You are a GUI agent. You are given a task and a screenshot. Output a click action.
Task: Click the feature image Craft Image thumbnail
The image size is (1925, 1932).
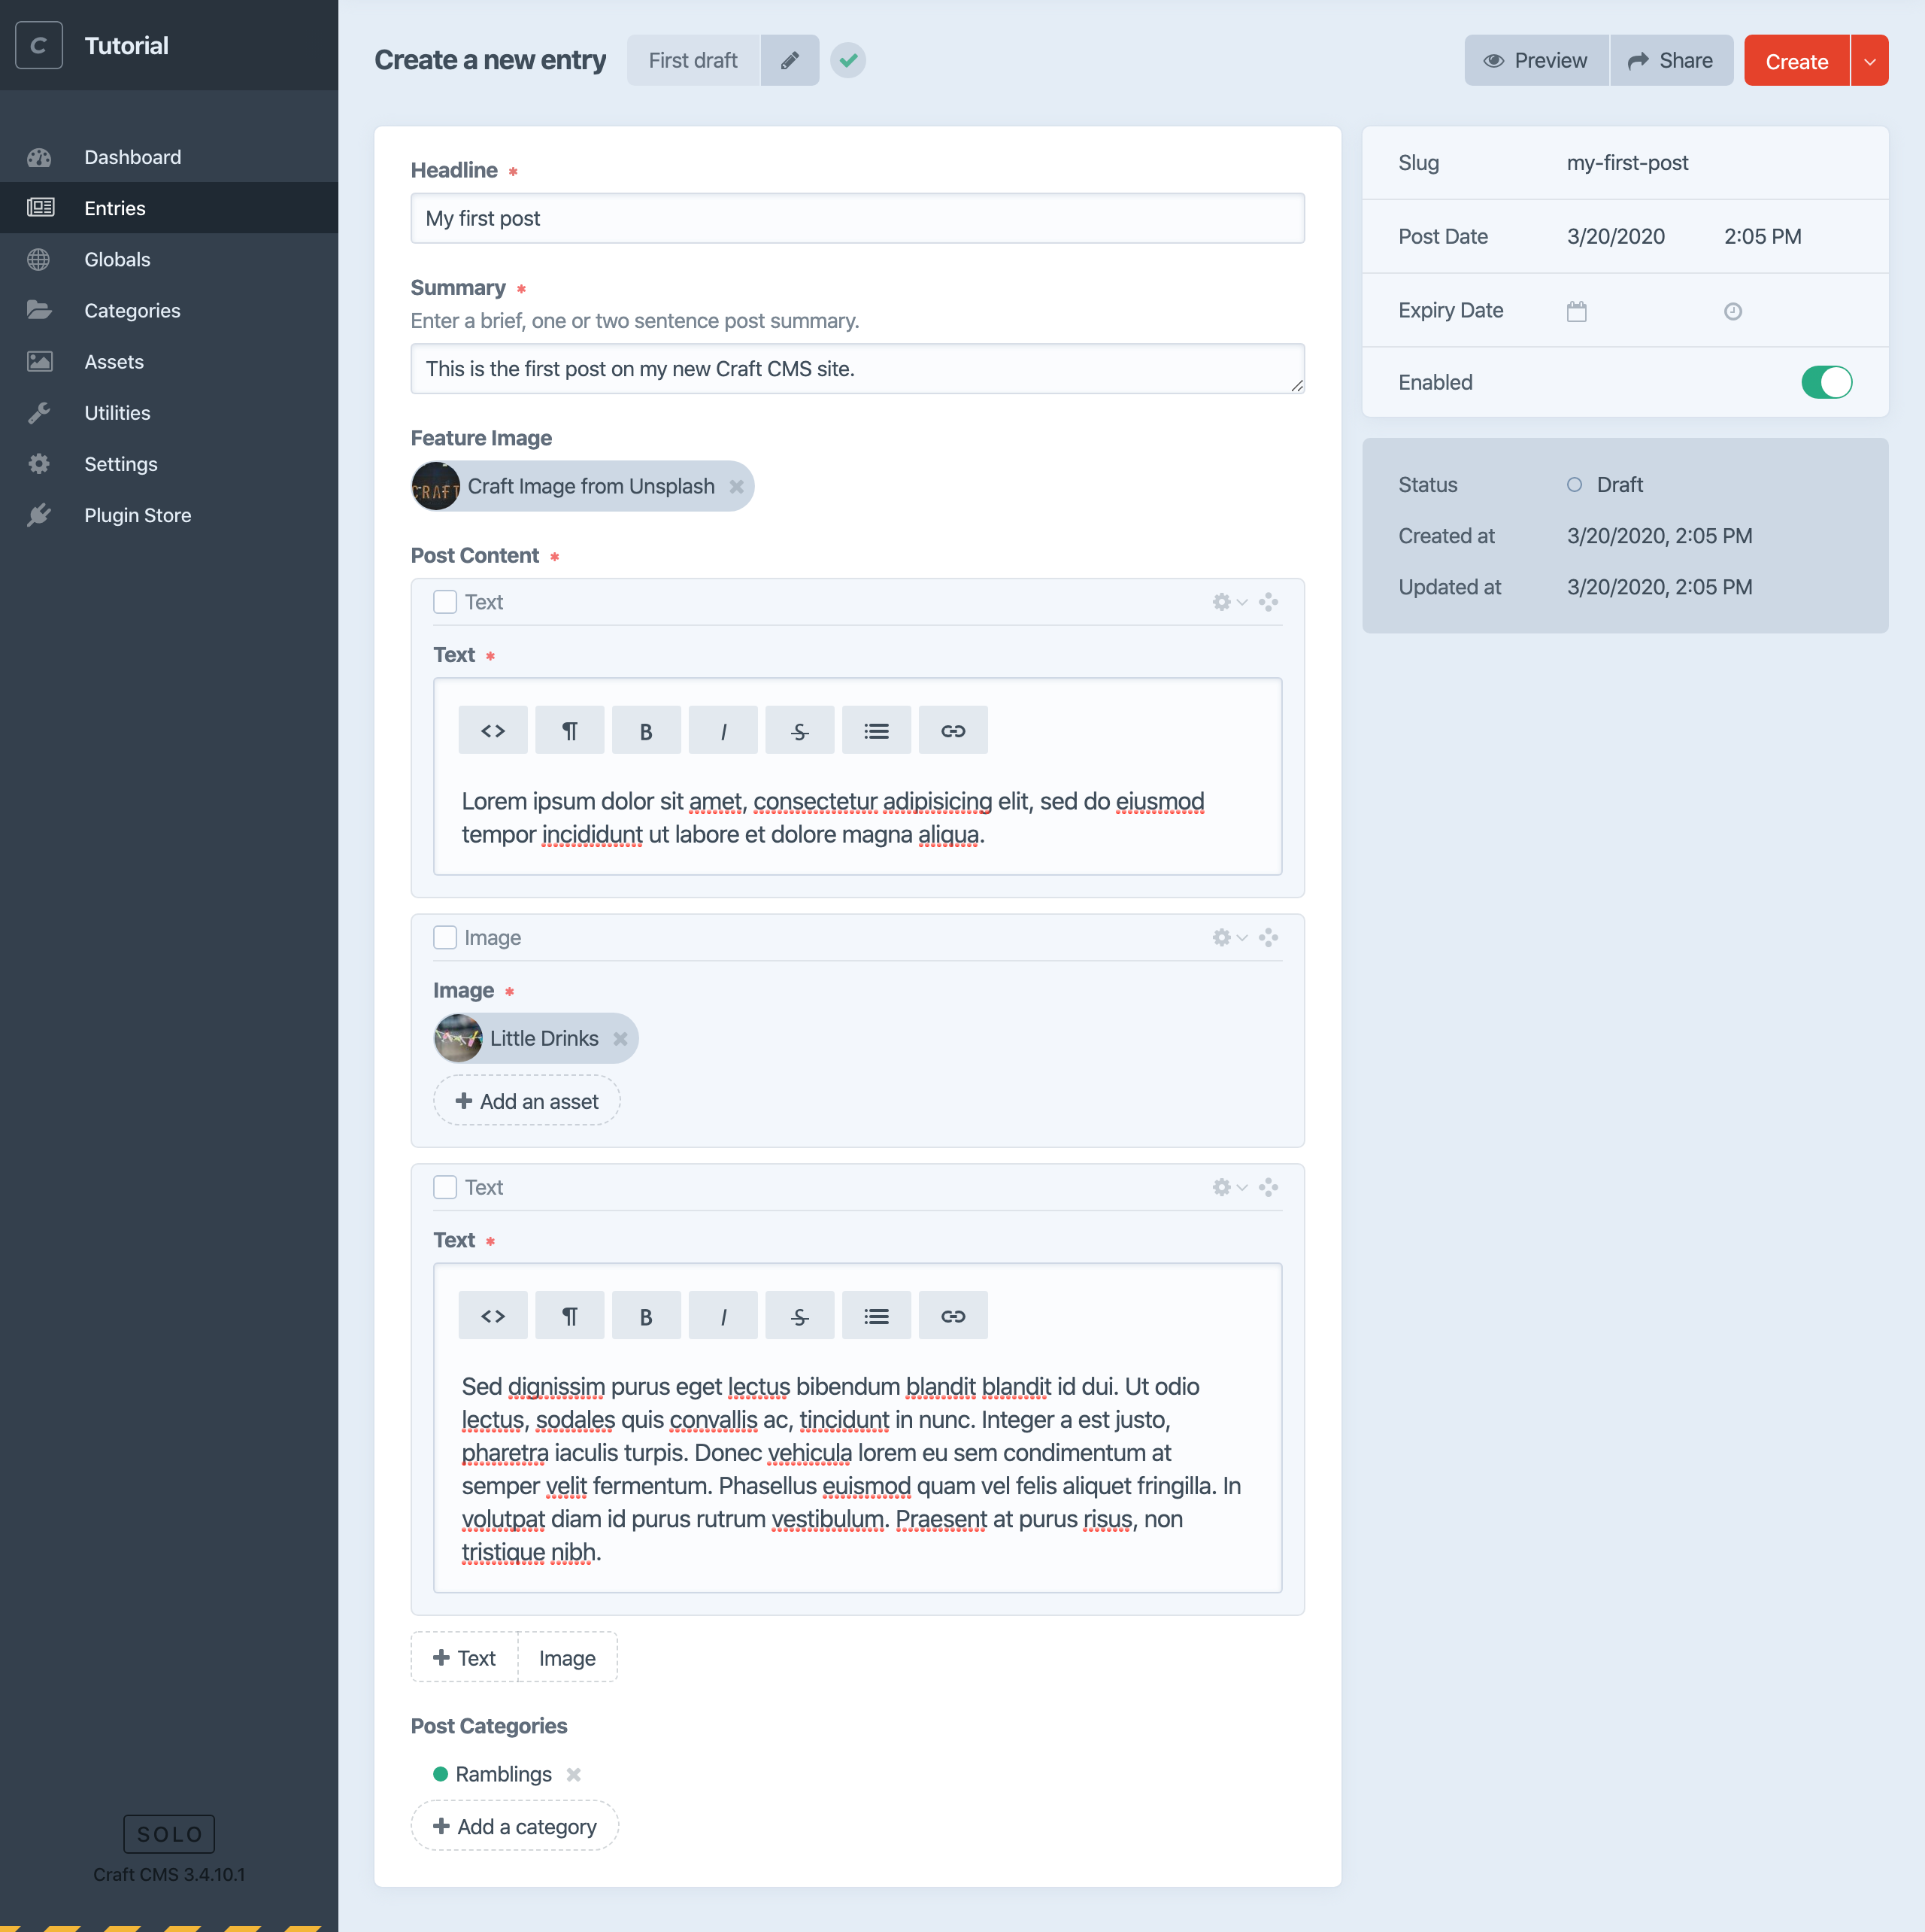[x=435, y=487]
